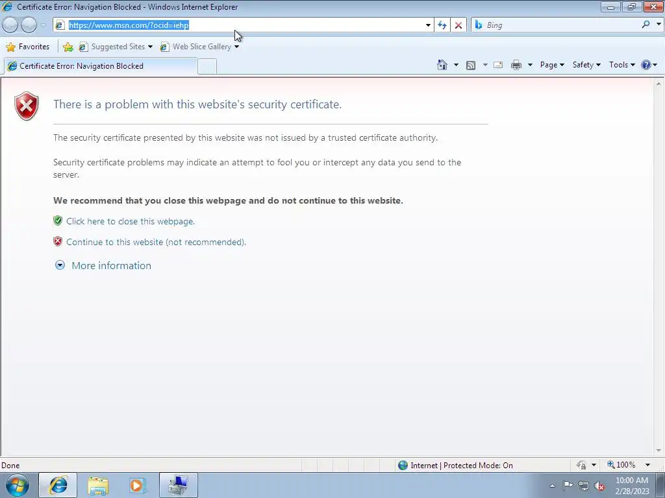Click the computer toolbox taskbar icon
The image size is (665, 498).
[x=178, y=485]
